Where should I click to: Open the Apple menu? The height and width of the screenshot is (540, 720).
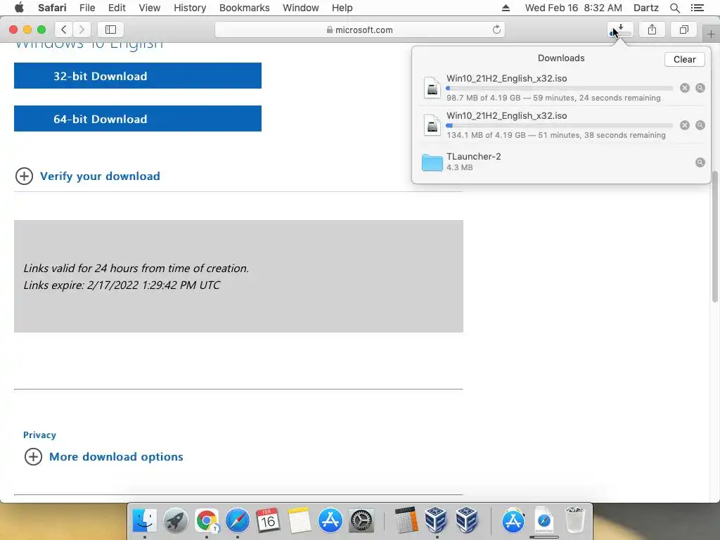pyautogui.click(x=19, y=8)
